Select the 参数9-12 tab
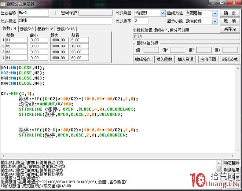The height and width of the screenshot is (191, 242). click(x=45, y=29)
